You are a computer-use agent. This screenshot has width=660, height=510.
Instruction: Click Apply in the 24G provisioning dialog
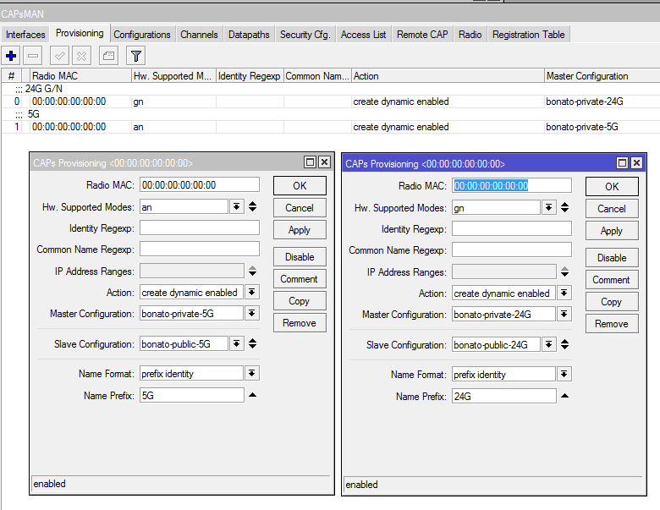pos(612,231)
